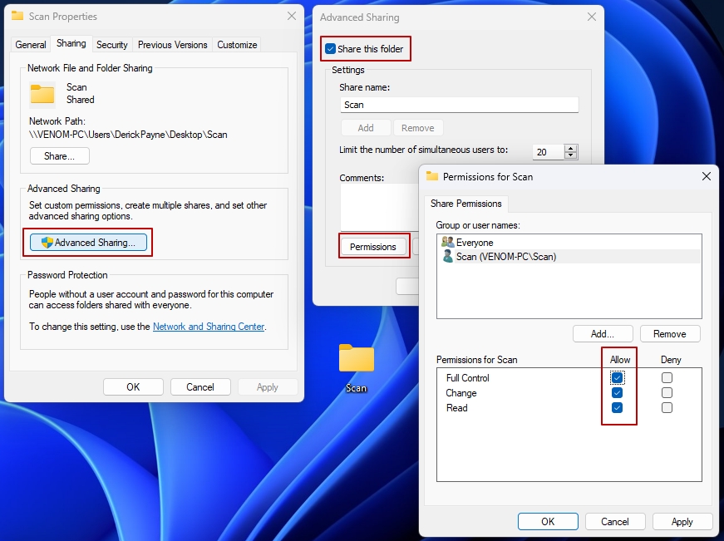Screen dimensions: 724x541
Task: Click the folder icon in Permissions for Scan title bar
Action: click(432, 176)
